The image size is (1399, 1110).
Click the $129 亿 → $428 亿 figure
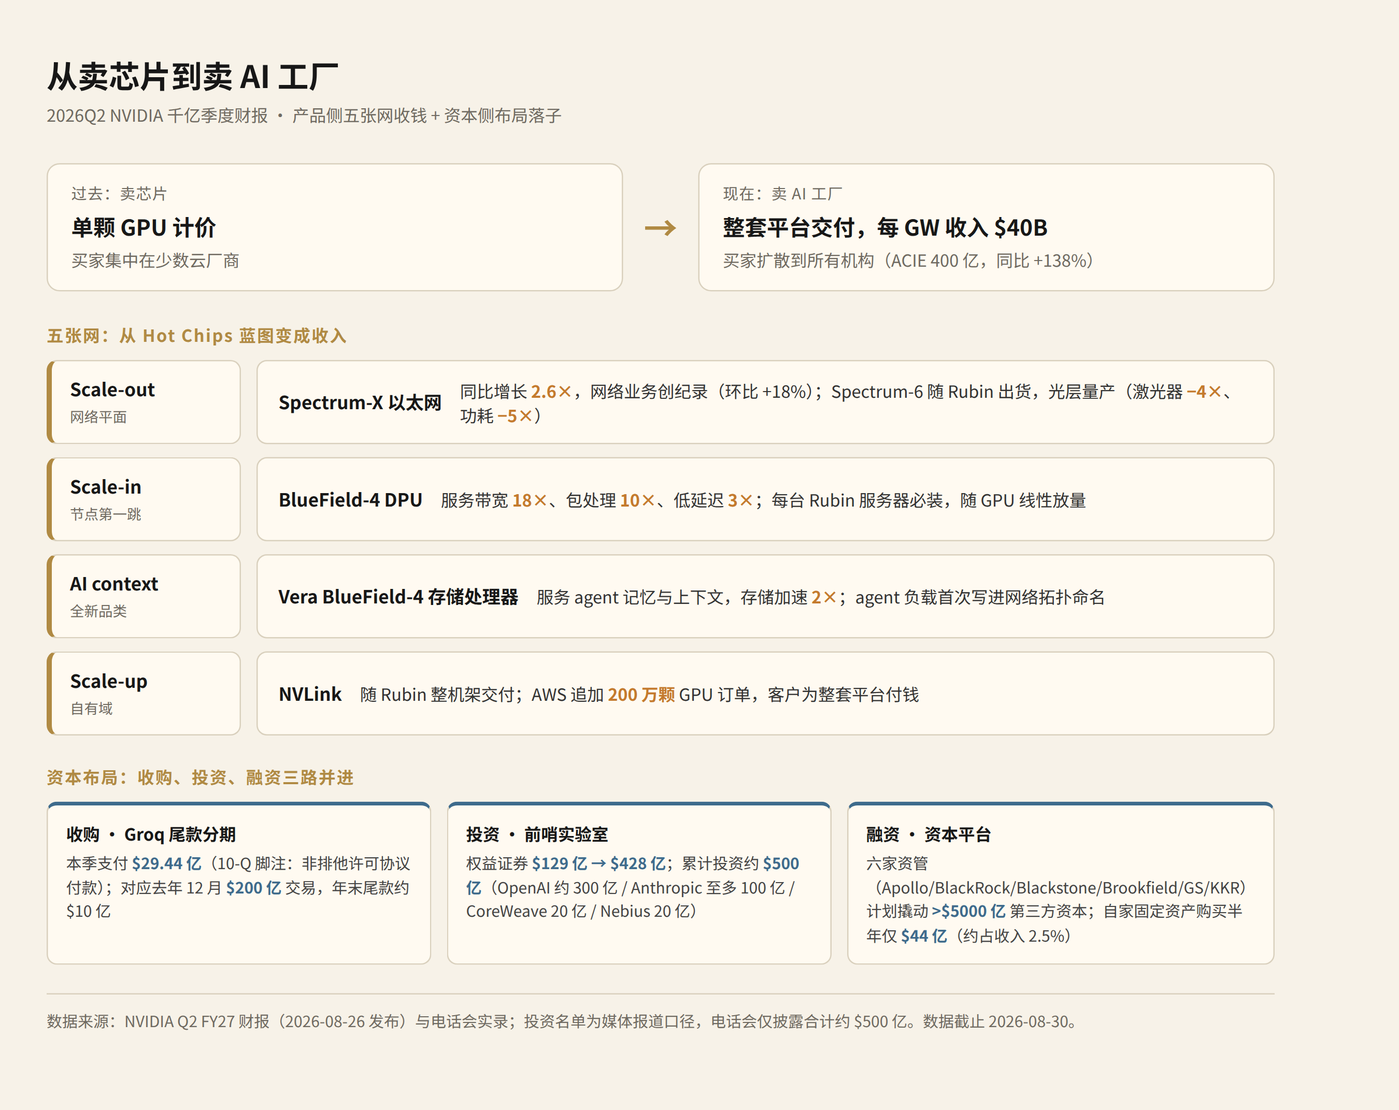tap(598, 863)
